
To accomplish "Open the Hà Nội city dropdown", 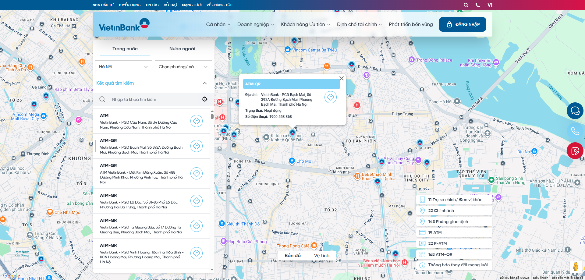I will 123,67.
